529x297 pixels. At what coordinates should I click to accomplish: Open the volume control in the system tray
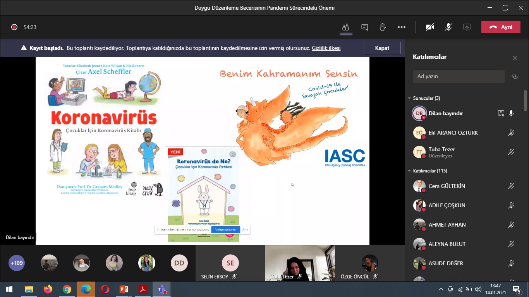click(478, 289)
